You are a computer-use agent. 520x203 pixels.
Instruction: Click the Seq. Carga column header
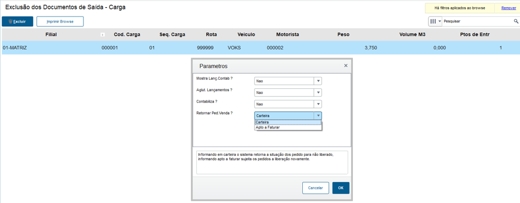172,35
